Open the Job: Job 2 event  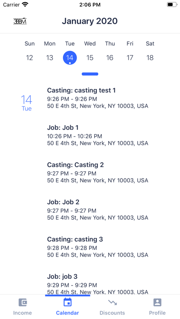(98, 209)
